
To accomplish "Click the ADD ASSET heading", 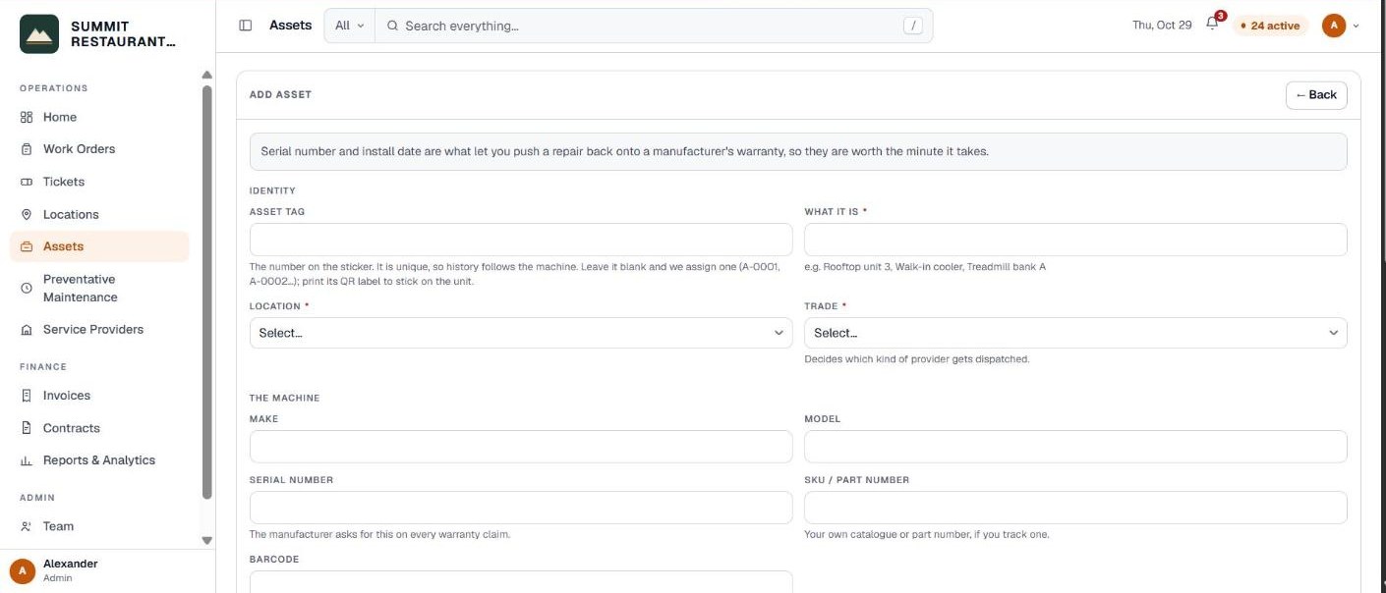I will [x=280, y=95].
